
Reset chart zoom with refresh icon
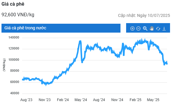coord(158,28)
